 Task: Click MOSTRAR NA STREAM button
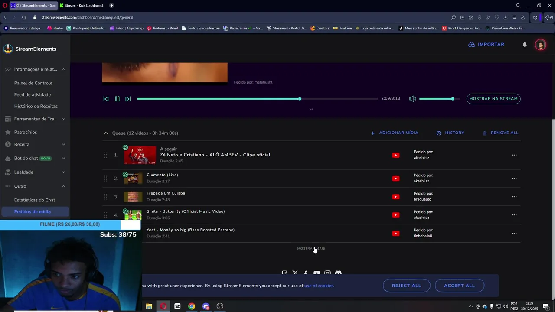click(493, 99)
